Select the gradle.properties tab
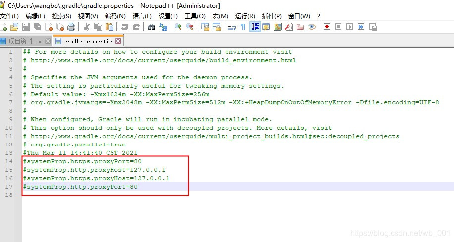454x242 pixels. click(x=88, y=41)
